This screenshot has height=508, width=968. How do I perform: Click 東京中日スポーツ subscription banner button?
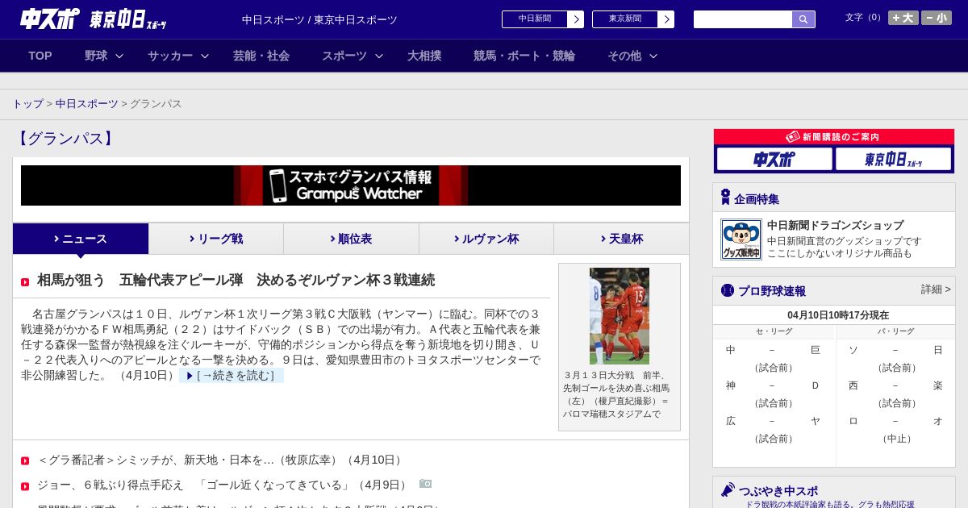[893, 159]
